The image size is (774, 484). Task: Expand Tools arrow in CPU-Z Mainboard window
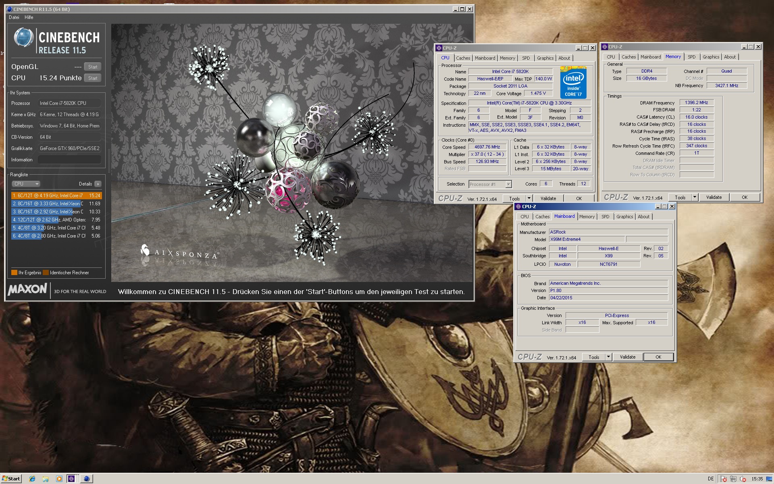(x=608, y=357)
